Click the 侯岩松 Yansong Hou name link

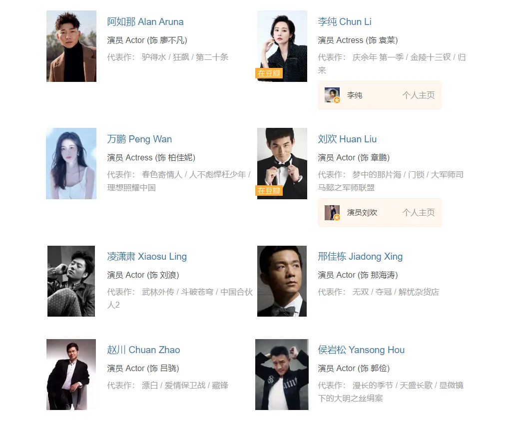click(x=361, y=350)
